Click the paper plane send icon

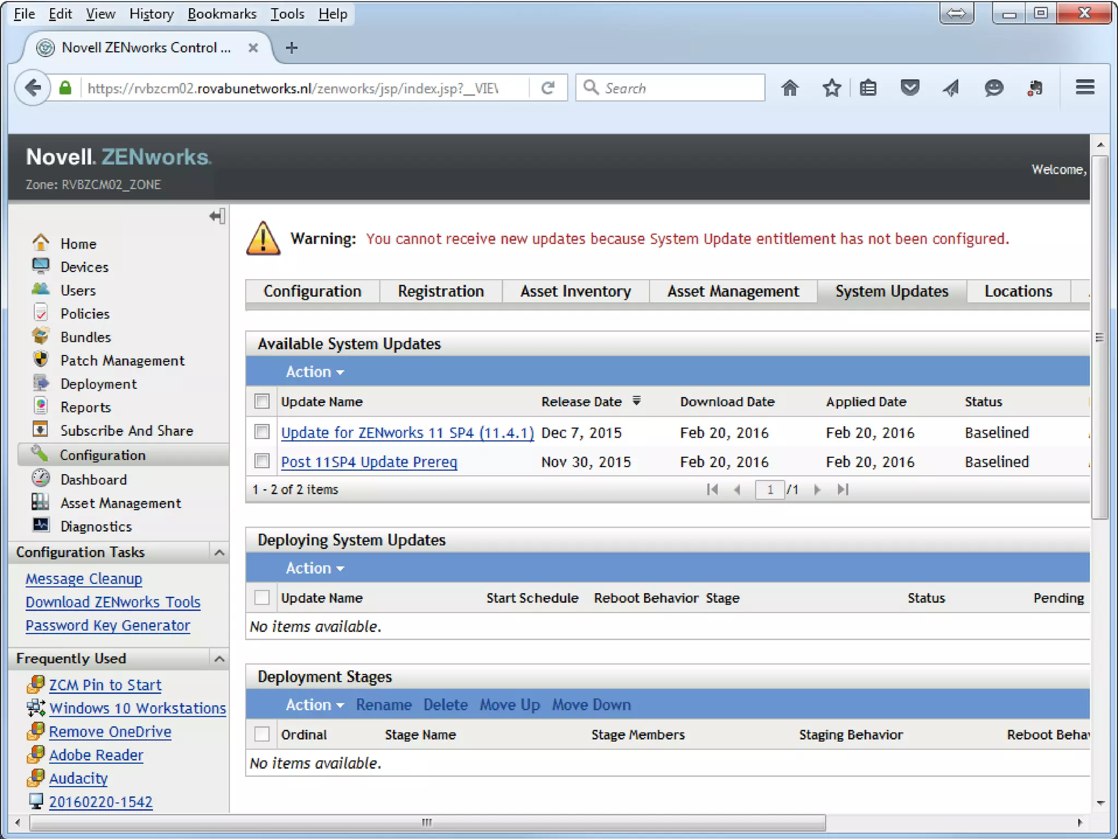coord(951,88)
